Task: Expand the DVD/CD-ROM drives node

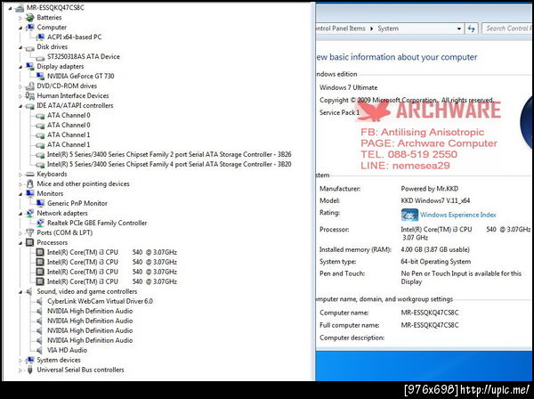Action: coord(20,86)
